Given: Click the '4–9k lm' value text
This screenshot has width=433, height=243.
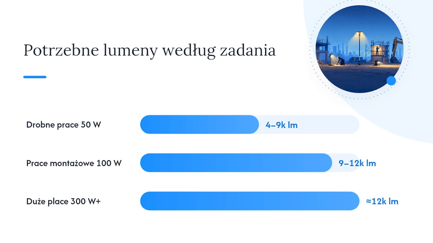Looking at the screenshot, I should [x=281, y=125].
